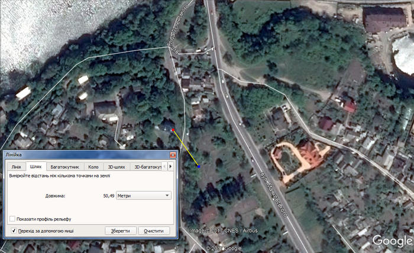Click the вул. Маяковського street label

click(x=273, y=195)
